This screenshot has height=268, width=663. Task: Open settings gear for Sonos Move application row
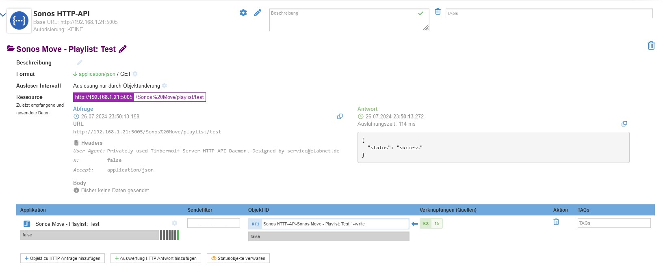pos(175,223)
